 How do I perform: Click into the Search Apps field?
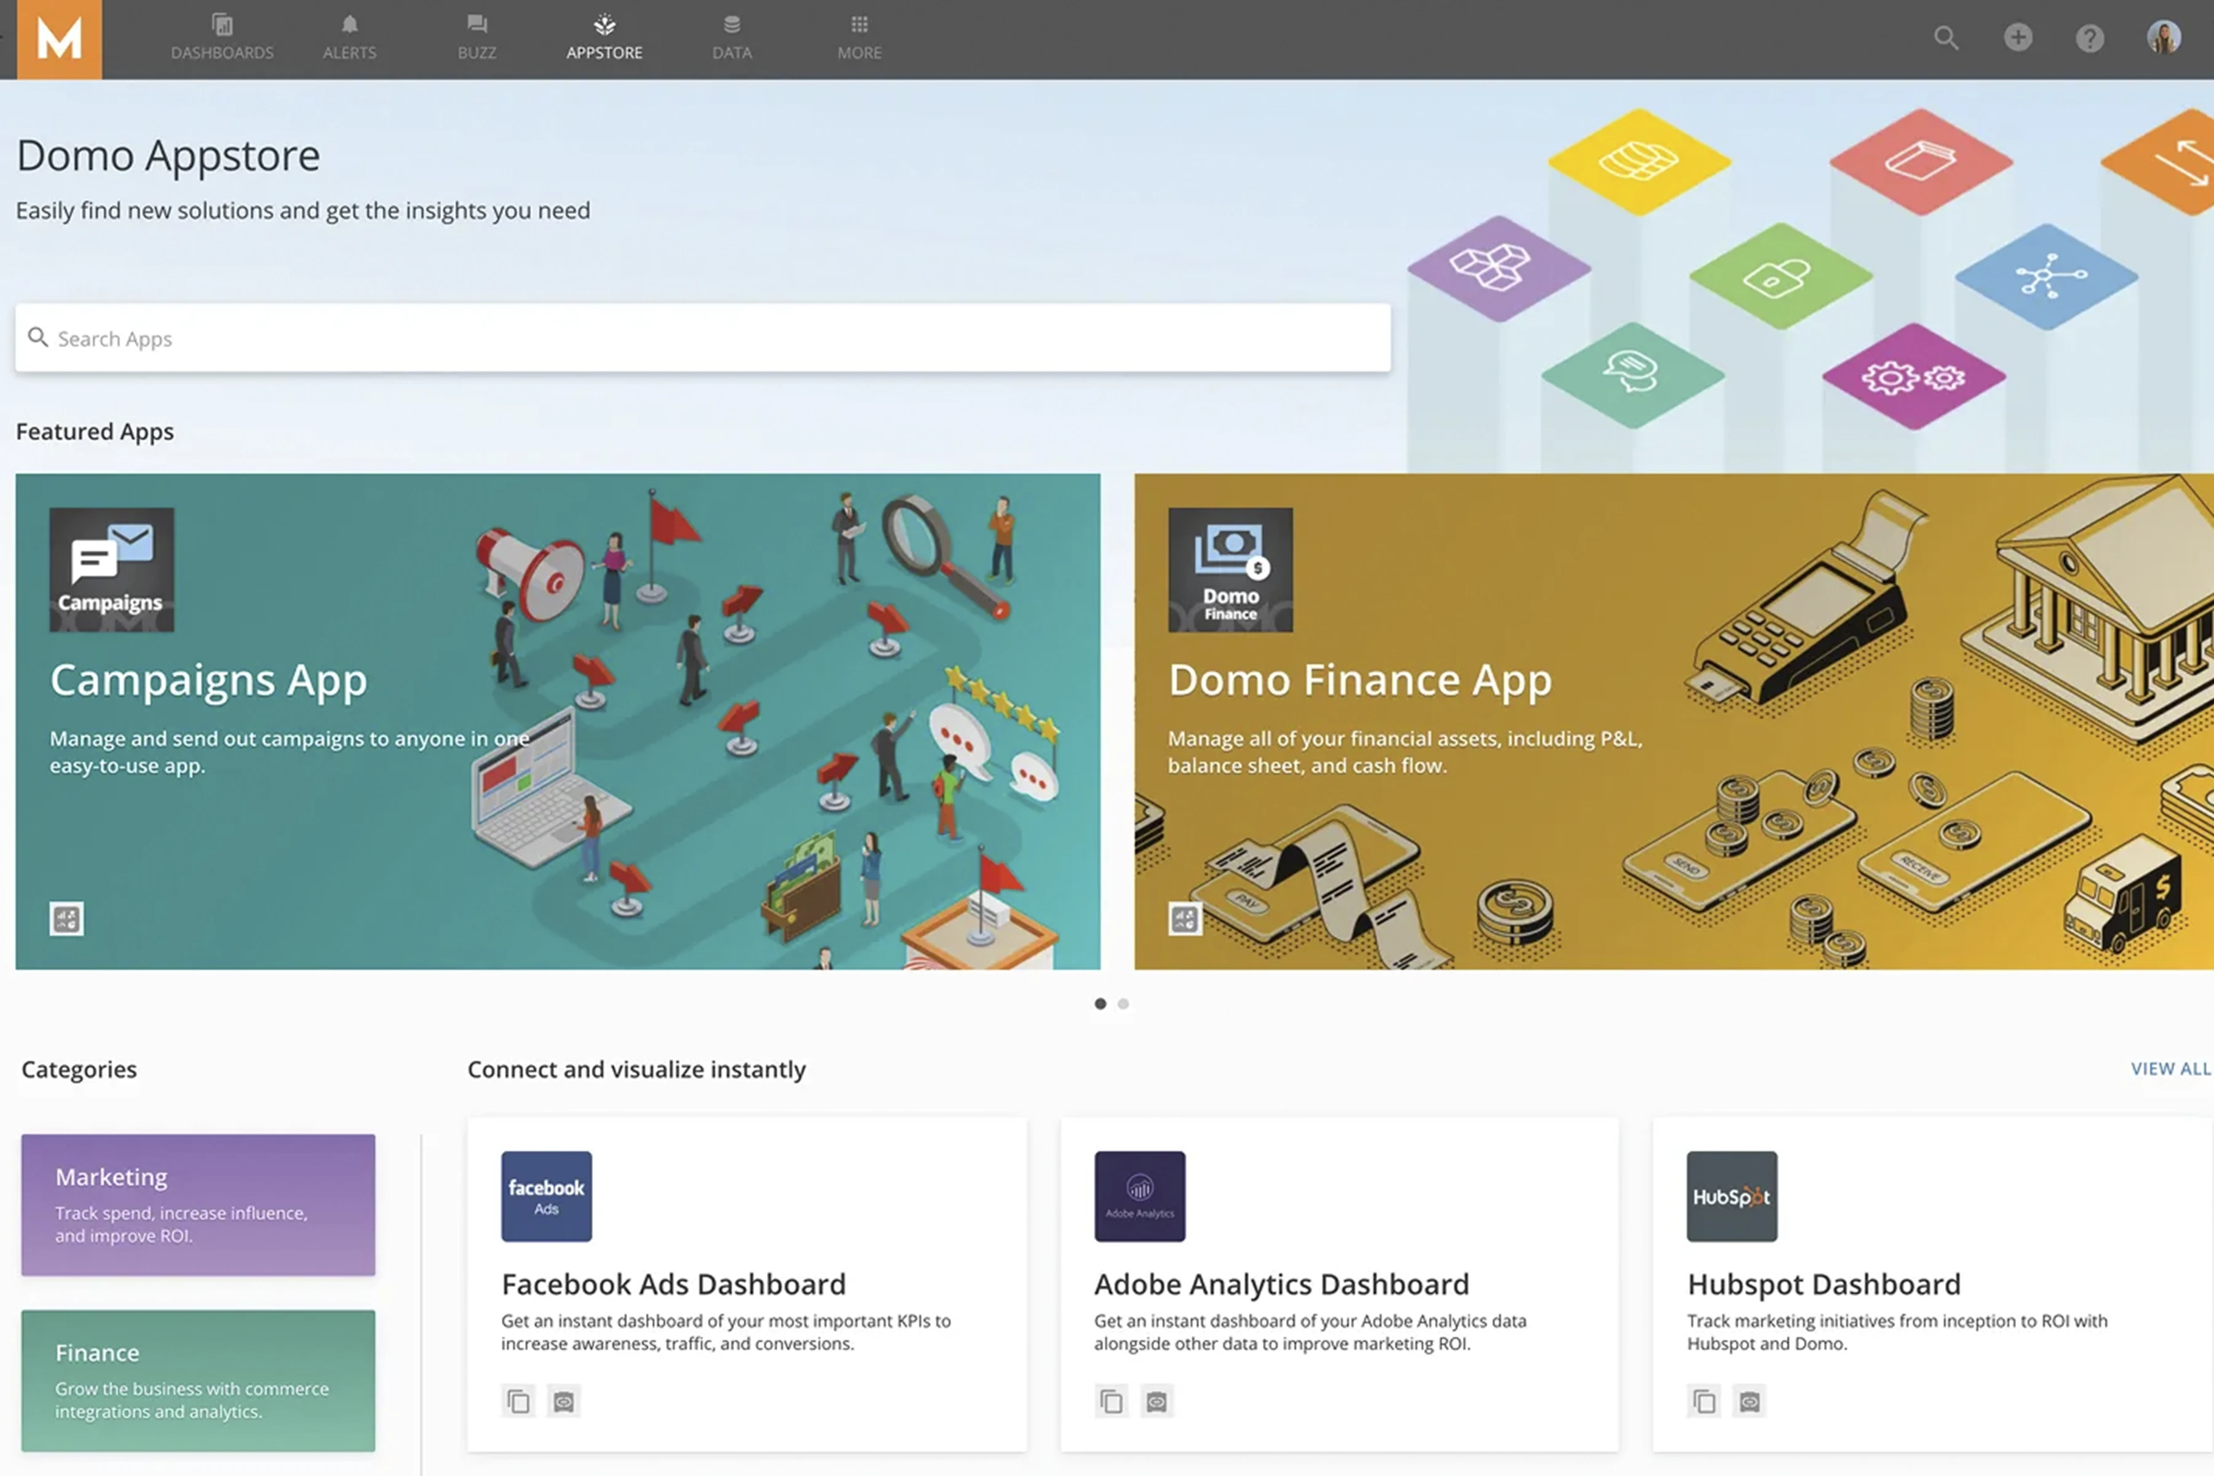pyautogui.click(x=703, y=338)
